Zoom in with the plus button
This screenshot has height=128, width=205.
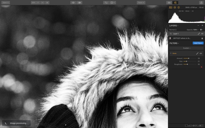pos(47,3)
